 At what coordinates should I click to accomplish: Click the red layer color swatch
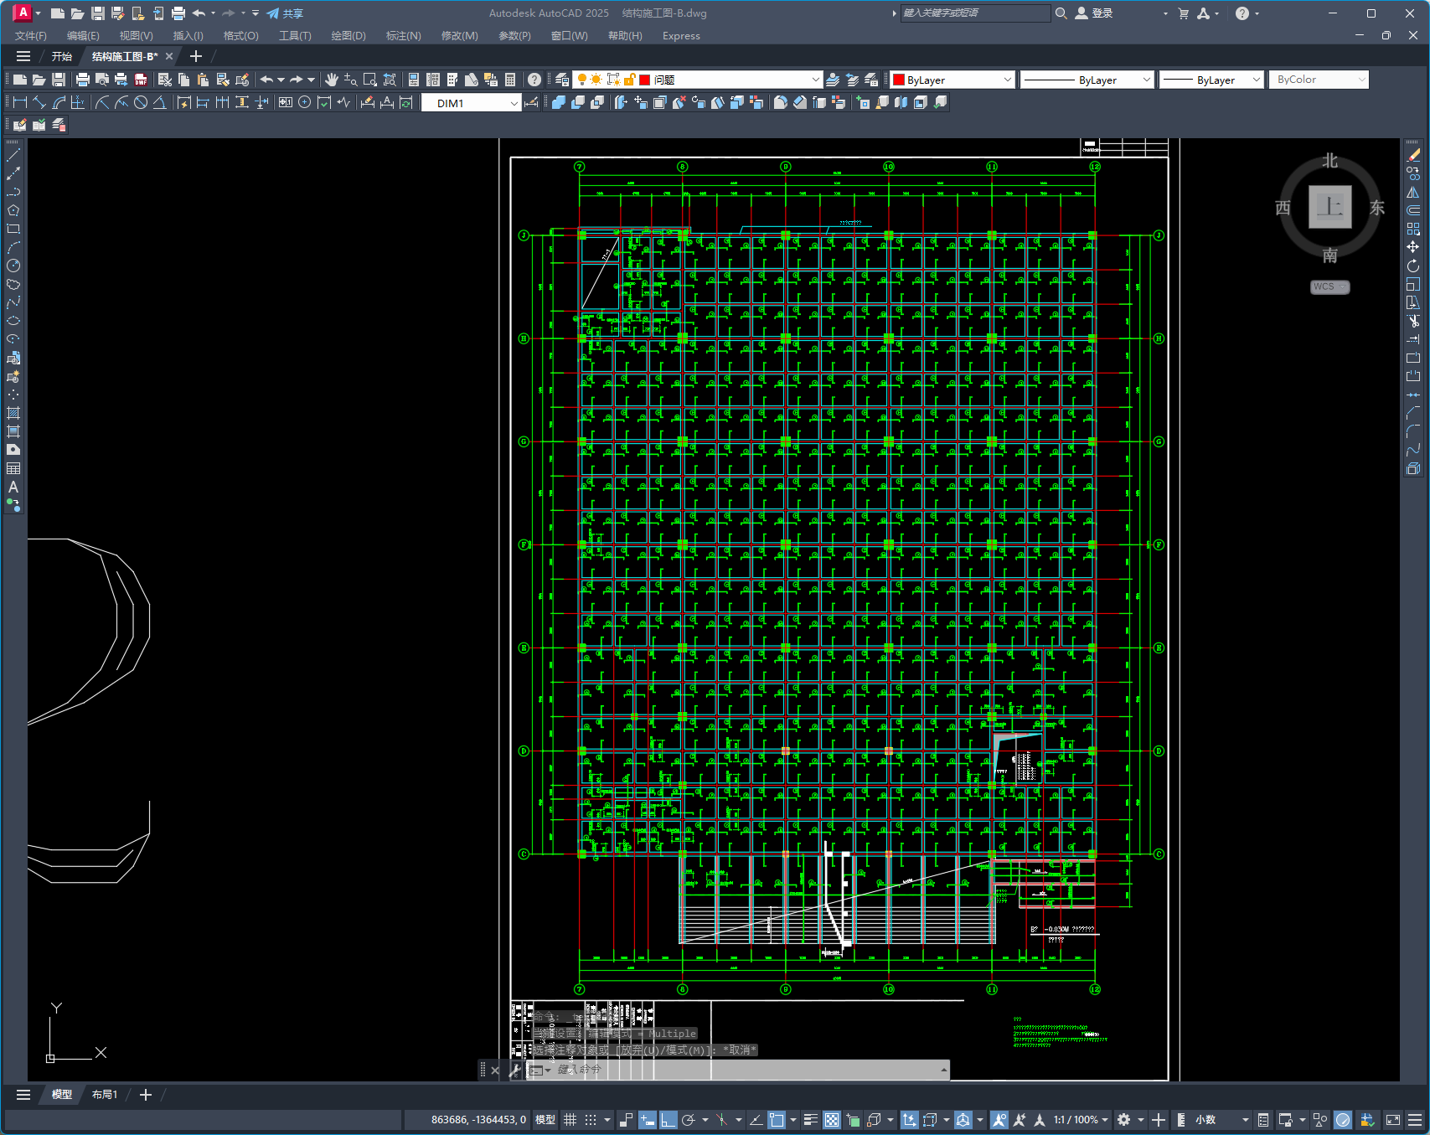pos(644,80)
